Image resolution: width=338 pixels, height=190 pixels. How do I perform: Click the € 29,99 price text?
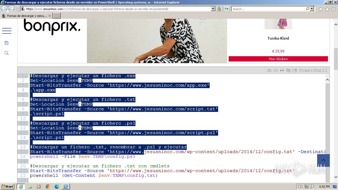pyautogui.click(x=278, y=51)
